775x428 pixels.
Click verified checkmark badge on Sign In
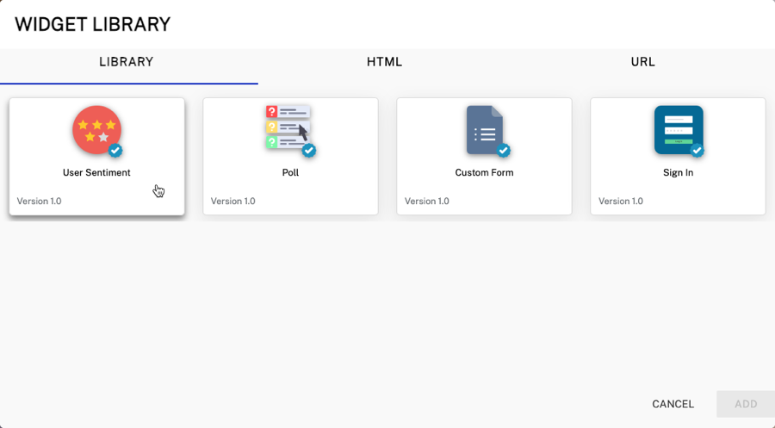pyautogui.click(x=697, y=151)
